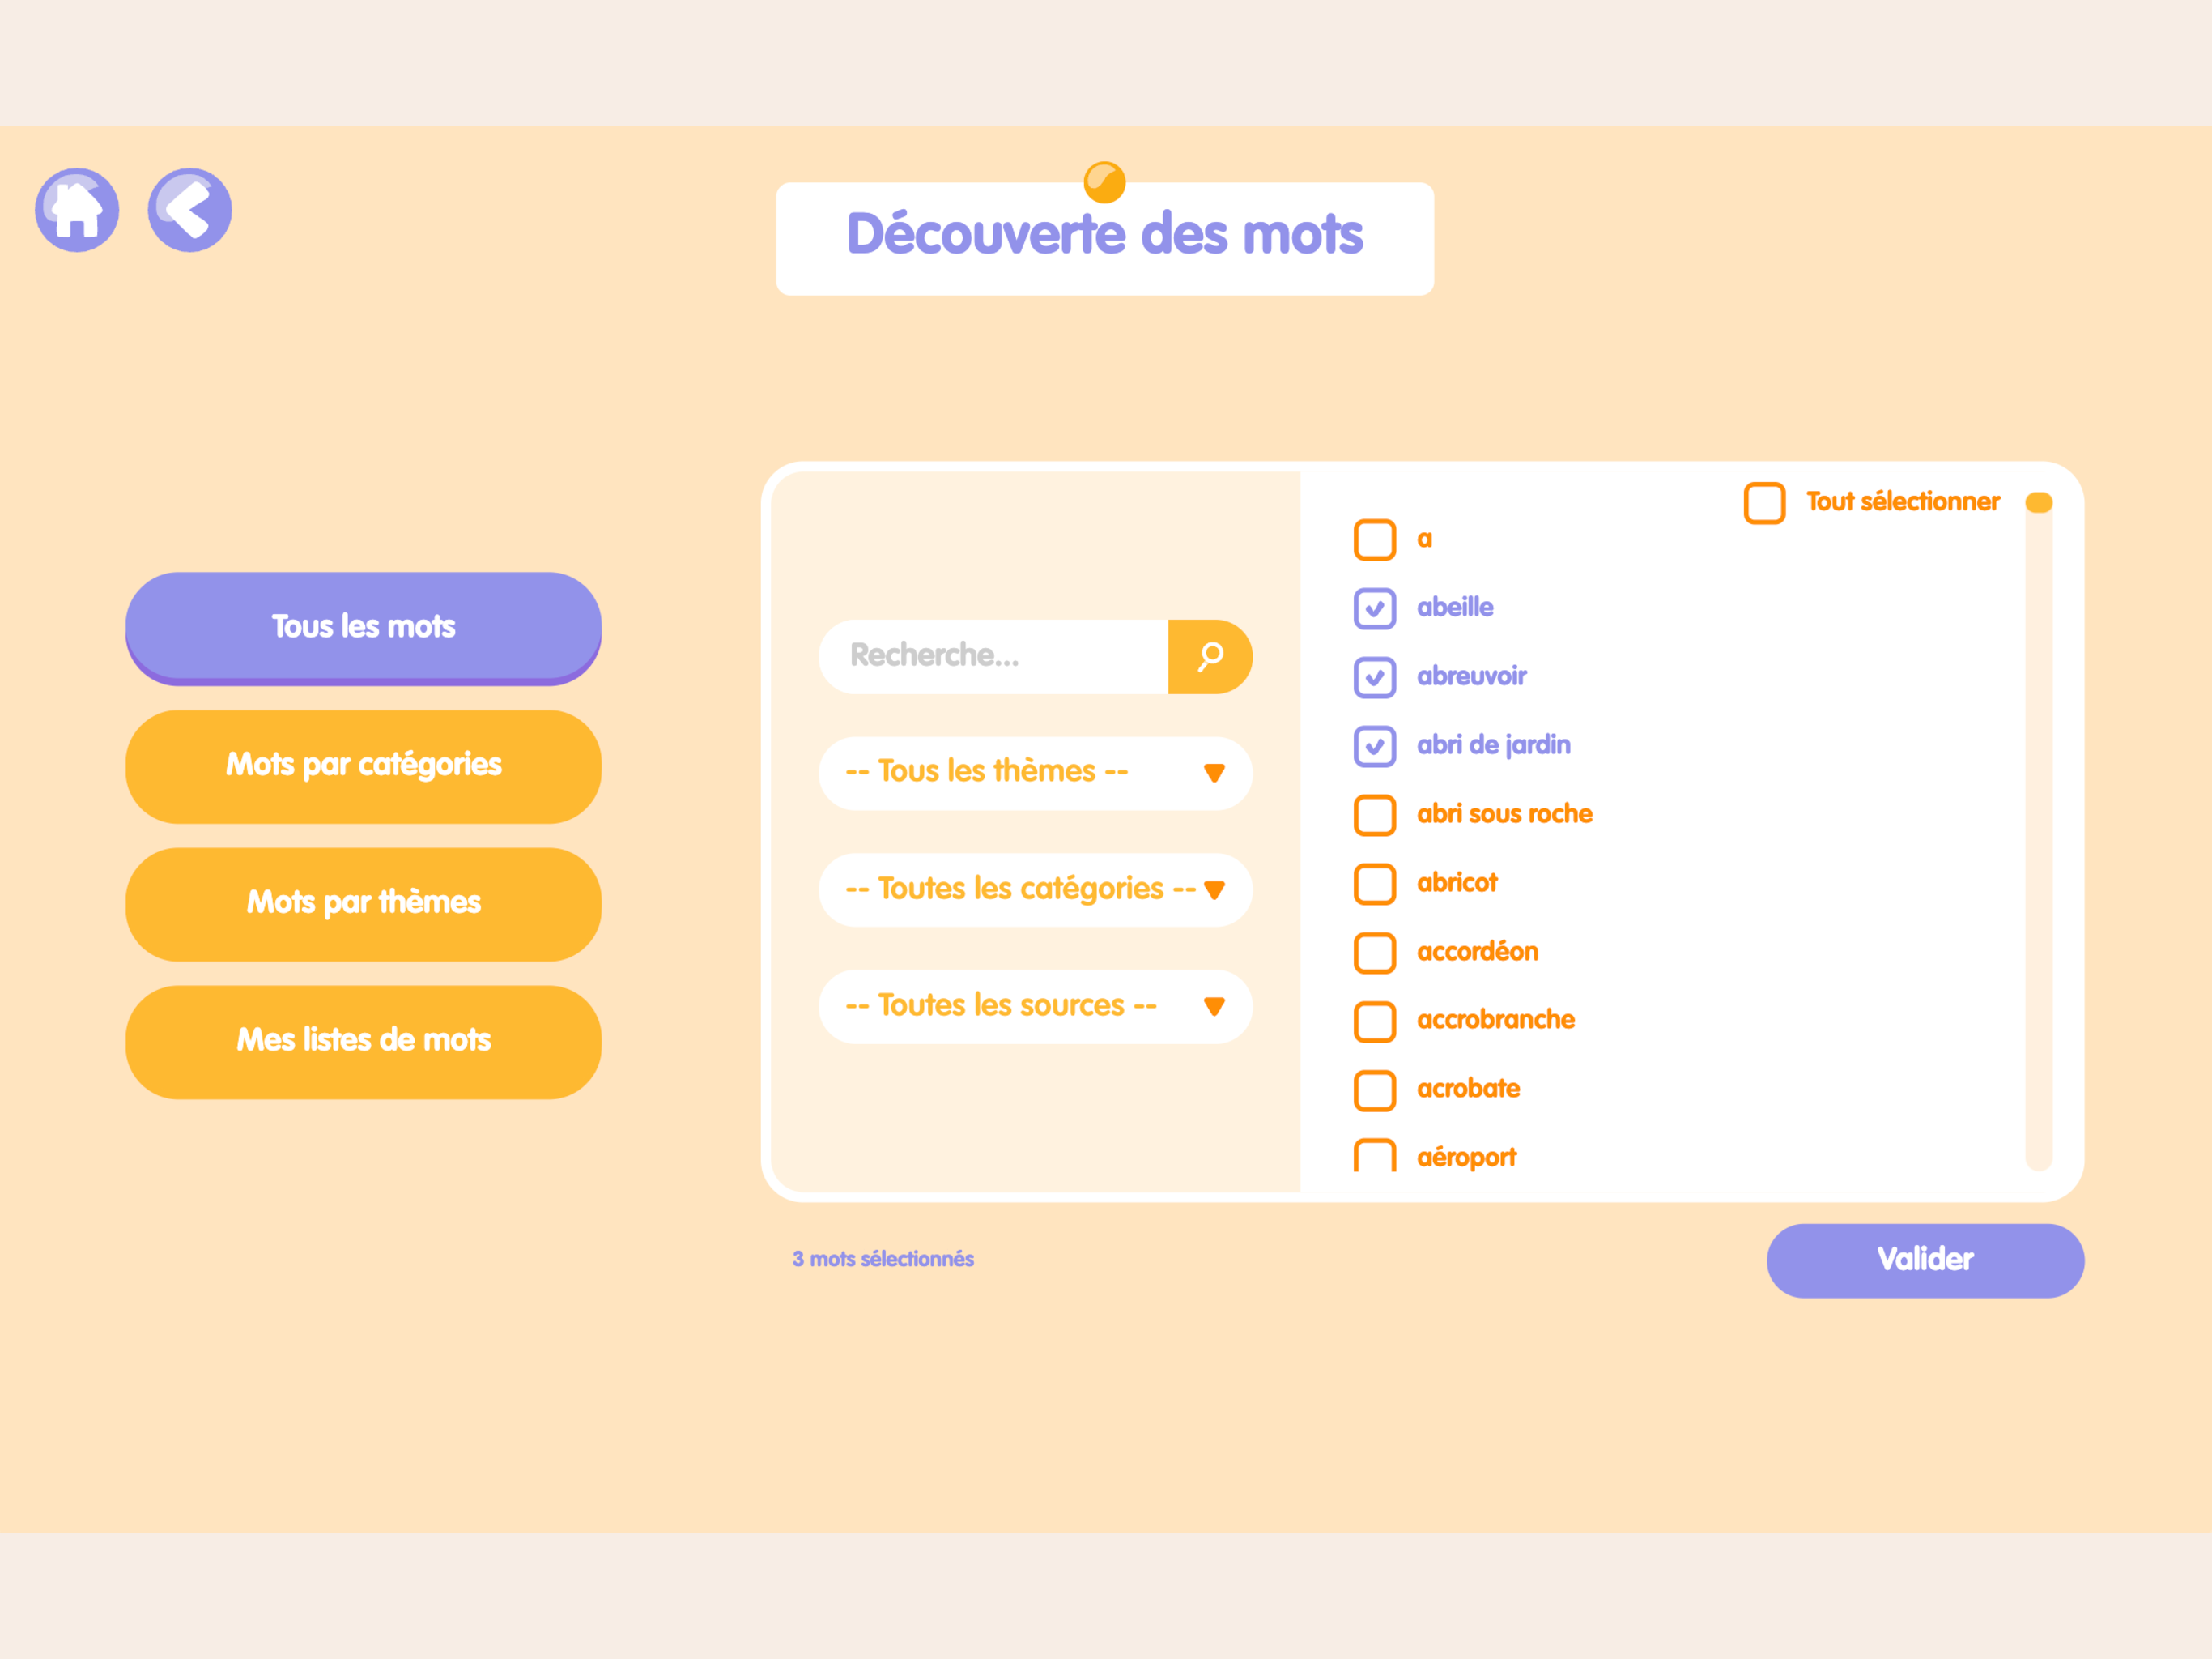Tick the accordéon checkbox

1374,953
